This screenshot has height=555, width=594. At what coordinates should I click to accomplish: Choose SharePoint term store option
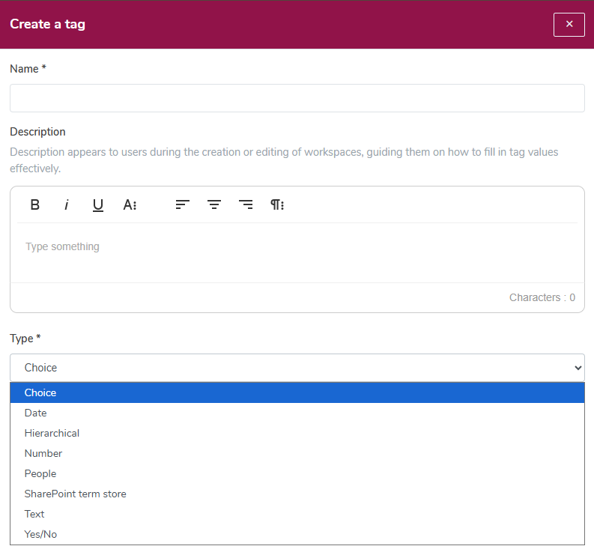click(x=297, y=494)
